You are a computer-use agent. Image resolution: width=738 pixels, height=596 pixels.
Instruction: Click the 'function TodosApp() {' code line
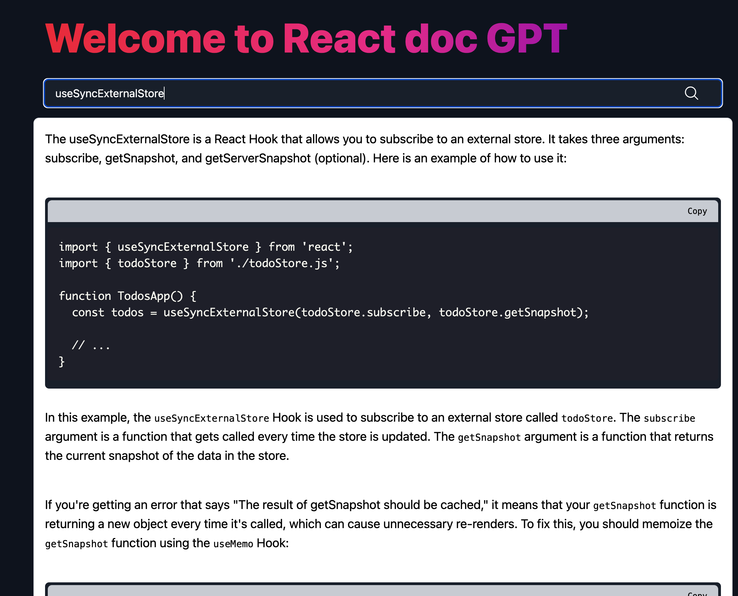tap(127, 296)
